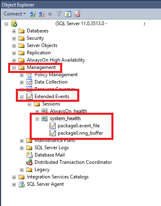Select Distributed Transaction Coordinator item
The height and width of the screenshot is (206, 161).
click(x=73, y=162)
